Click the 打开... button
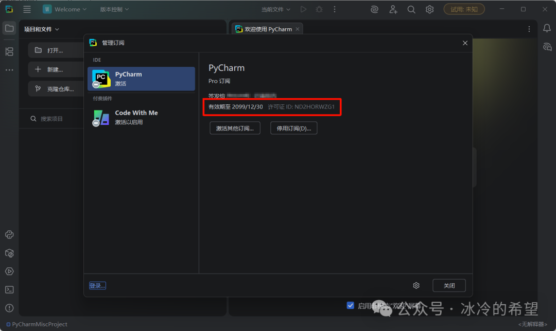Image resolution: width=556 pixels, height=331 pixels. (x=56, y=50)
